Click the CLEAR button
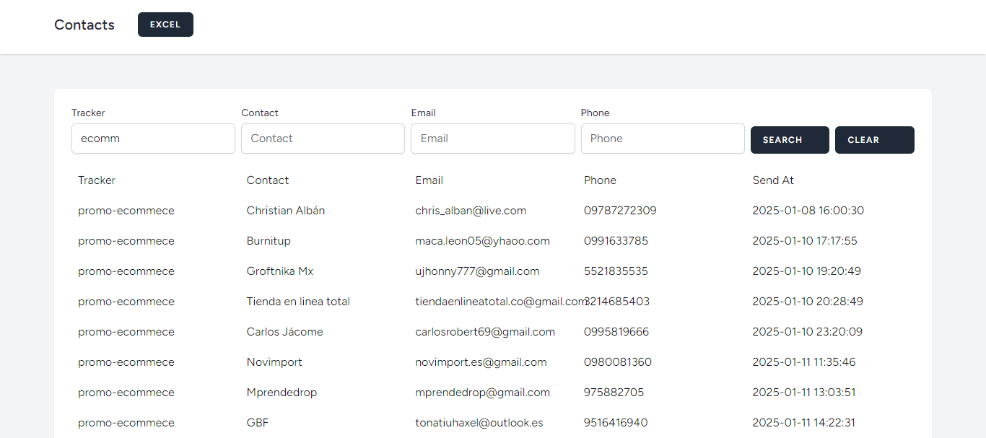Image resolution: width=986 pixels, height=438 pixels. tap(875, 140)
